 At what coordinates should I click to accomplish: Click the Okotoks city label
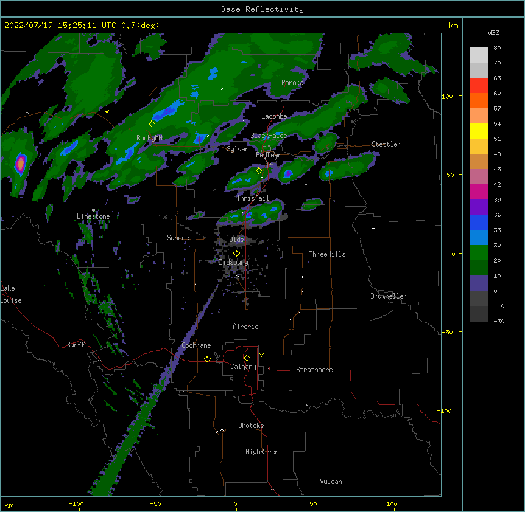(x=251, y=426)
